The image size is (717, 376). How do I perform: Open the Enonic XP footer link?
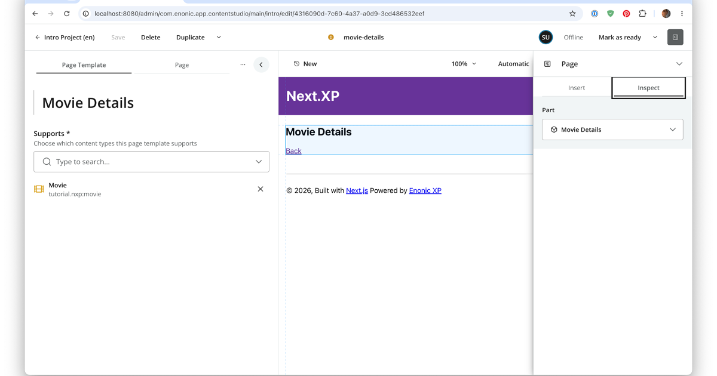(x=425, y=191)
